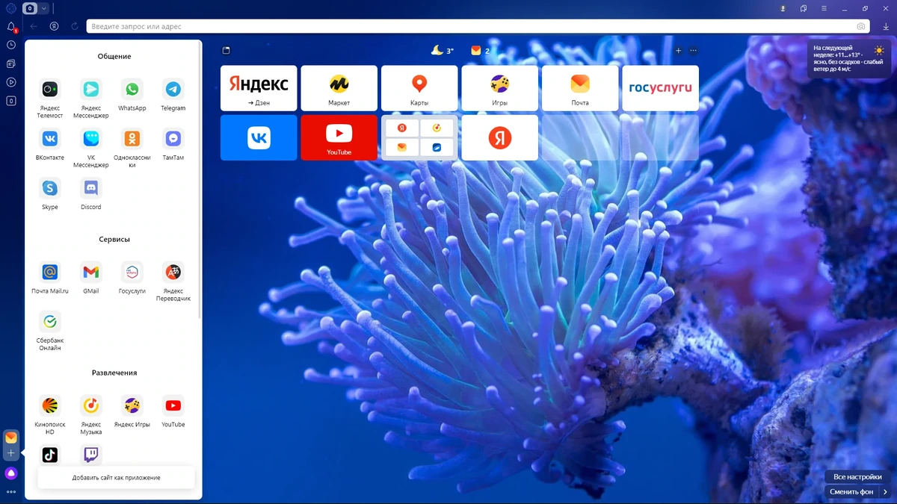This screenshot has height=504, width=897.
Task: Expand background options arrow beside Сменить фон
Action: (x=885, y=492)
